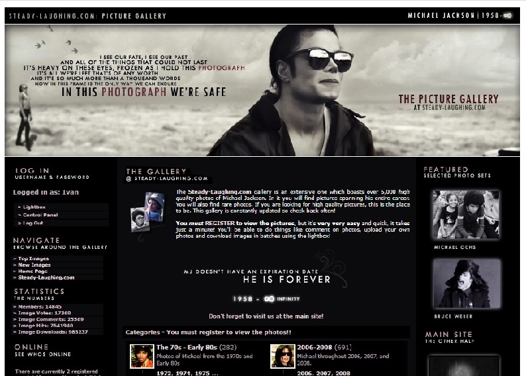Click the Steady-Laughing.com Picture Gallery title
This screenshot has width=526, height=376.
coord(87,16)
